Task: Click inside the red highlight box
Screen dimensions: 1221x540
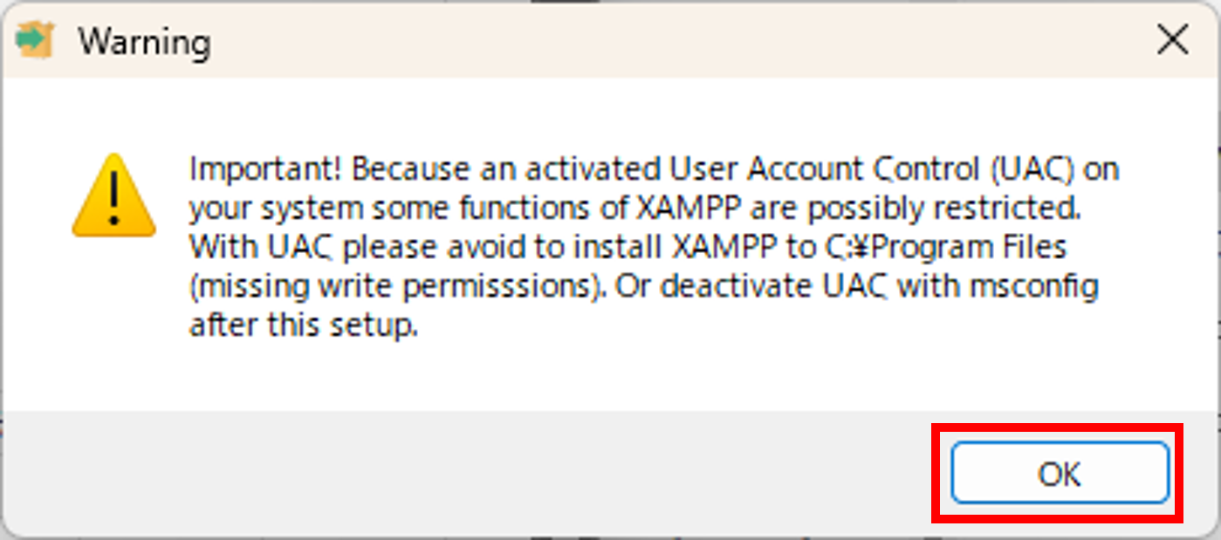Action: tap(1059, 474)
